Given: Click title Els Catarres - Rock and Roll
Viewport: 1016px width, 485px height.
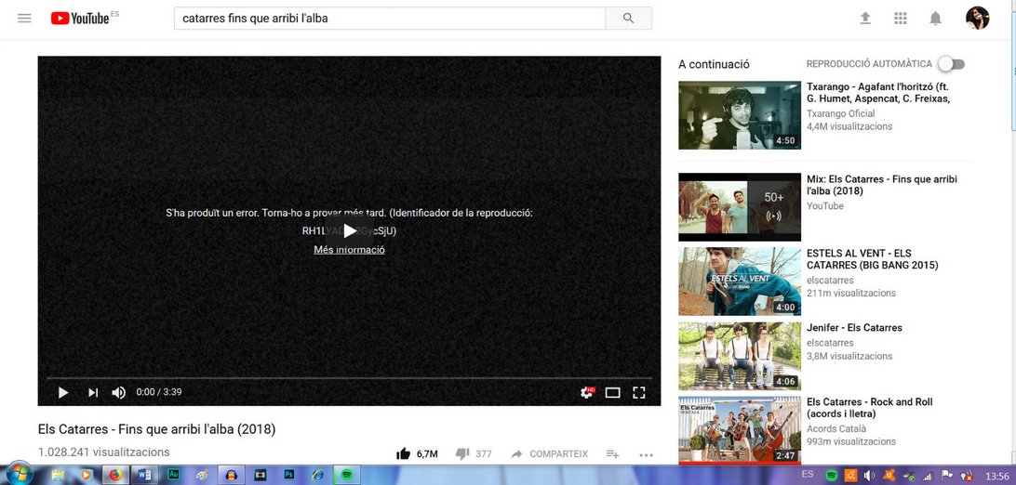Looking at the screenshot, I should click(870, 407).
